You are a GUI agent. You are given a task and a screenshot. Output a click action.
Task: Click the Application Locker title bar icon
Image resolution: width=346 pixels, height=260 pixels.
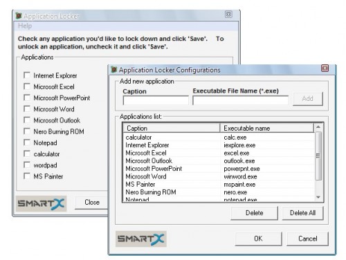(x=19, y=16)
